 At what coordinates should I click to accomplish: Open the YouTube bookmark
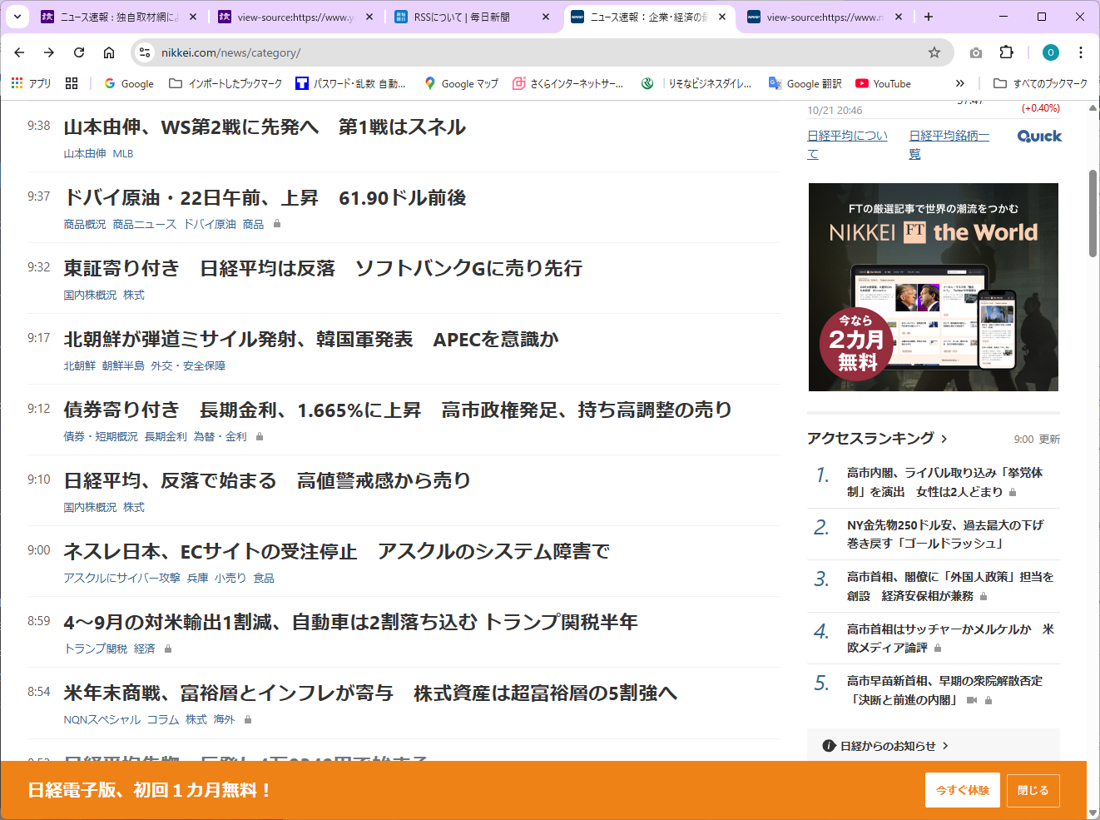tap(883, 83)
